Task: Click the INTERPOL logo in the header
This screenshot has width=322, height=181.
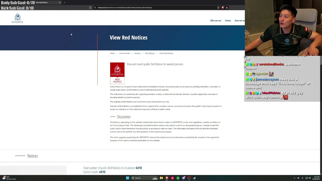Action: pos(17,18)
